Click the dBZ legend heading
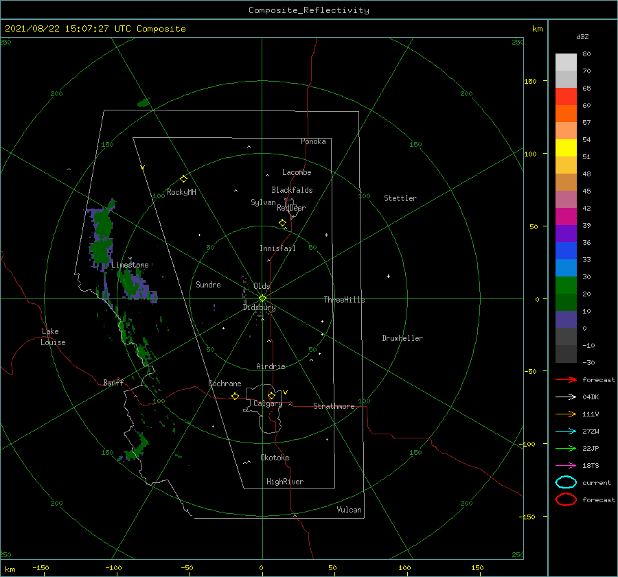618x577 pixels. [582, 36]
